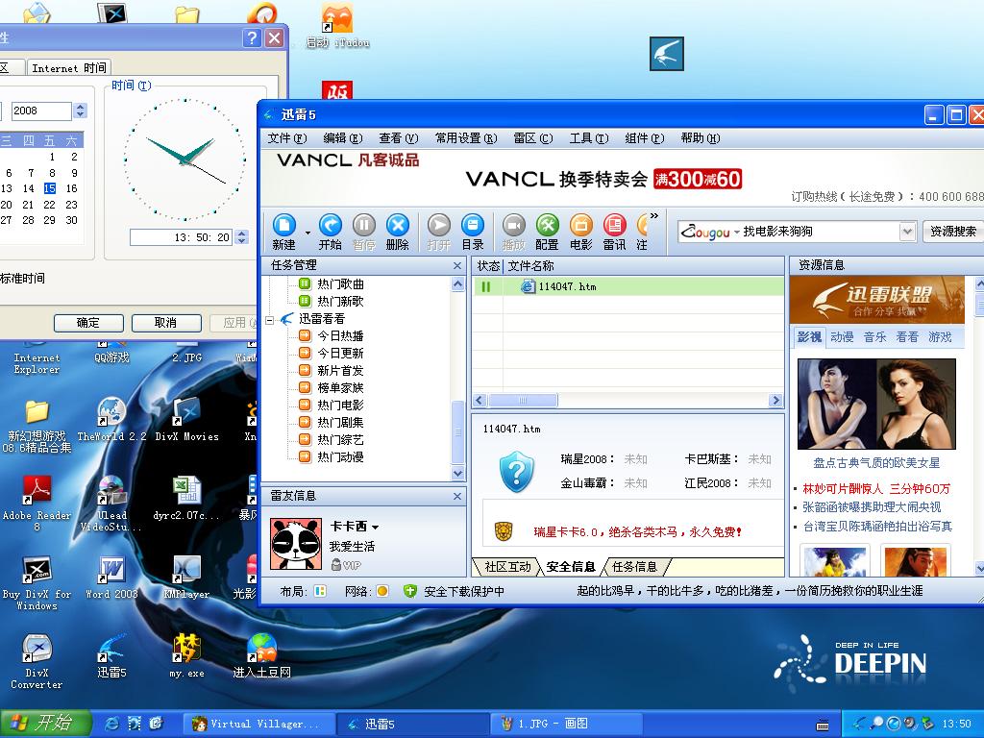Image resolution: width=984 pixels, height=738 pixels.
Task: Select the 114047.htm download row
Action: point(627,286)
